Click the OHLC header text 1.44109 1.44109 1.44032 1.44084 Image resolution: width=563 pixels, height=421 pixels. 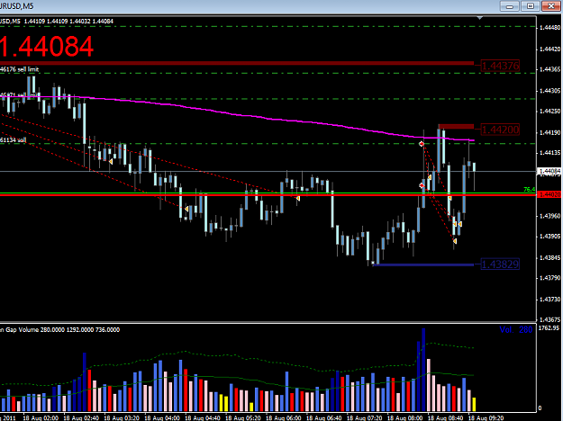click(x=68, y=22)
